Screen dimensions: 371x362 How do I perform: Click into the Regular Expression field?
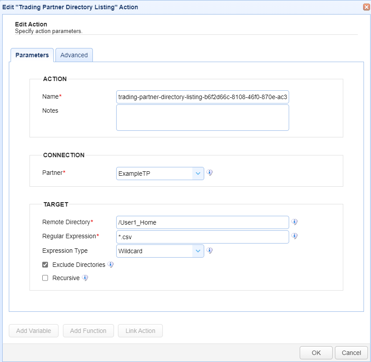202,237
